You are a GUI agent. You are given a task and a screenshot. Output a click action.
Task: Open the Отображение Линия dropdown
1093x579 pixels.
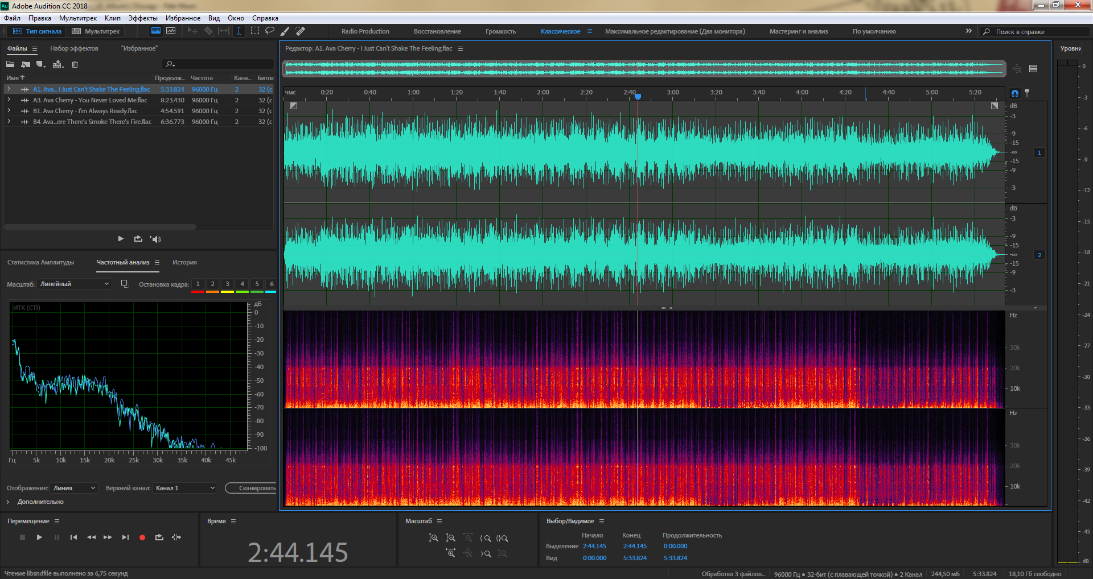74,488
